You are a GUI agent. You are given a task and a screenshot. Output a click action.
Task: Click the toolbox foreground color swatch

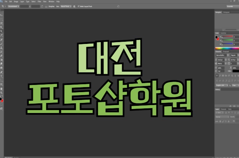(1, 99)
